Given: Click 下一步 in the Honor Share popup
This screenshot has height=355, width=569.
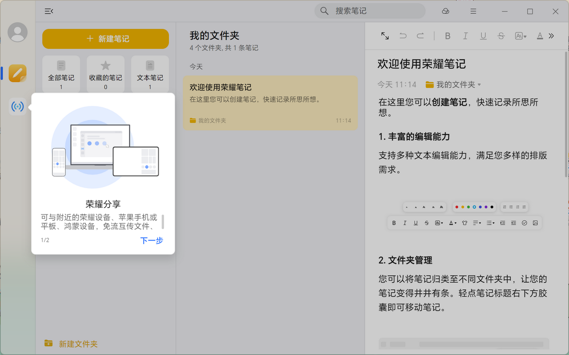Looking at the screenshot, I should click(x=152, y=241).
